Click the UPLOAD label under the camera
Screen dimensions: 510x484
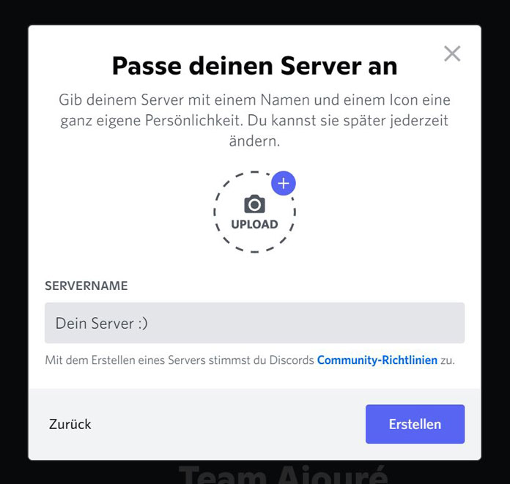point(254,224)
